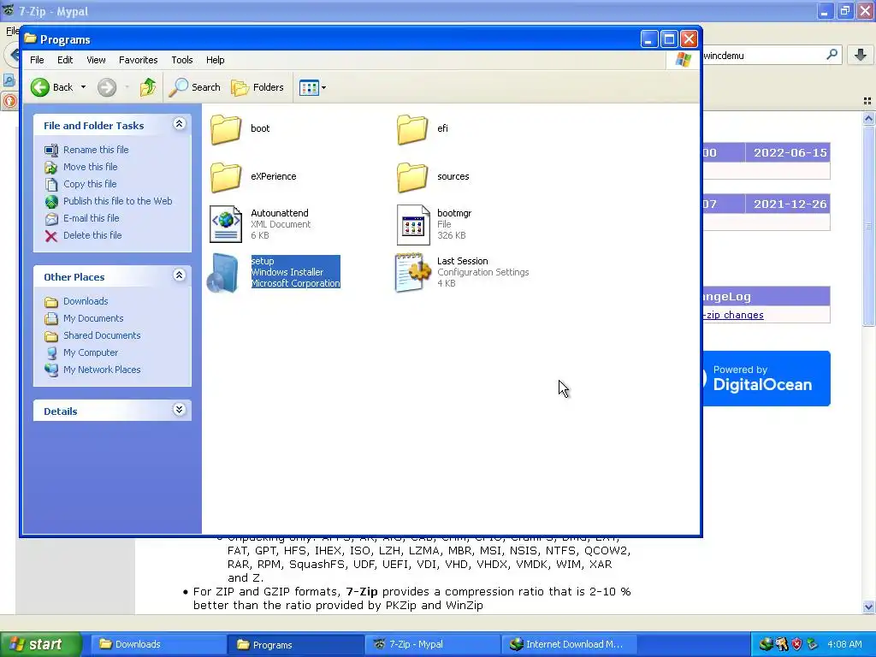Click the E-mail envelope icon

50,218
